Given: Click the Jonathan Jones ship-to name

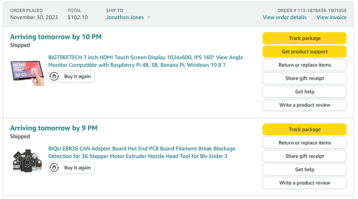Looking at the screenshot, I should click(125, 17).
